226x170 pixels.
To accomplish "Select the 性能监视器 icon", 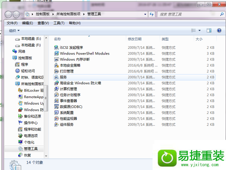I will (56, 118).
